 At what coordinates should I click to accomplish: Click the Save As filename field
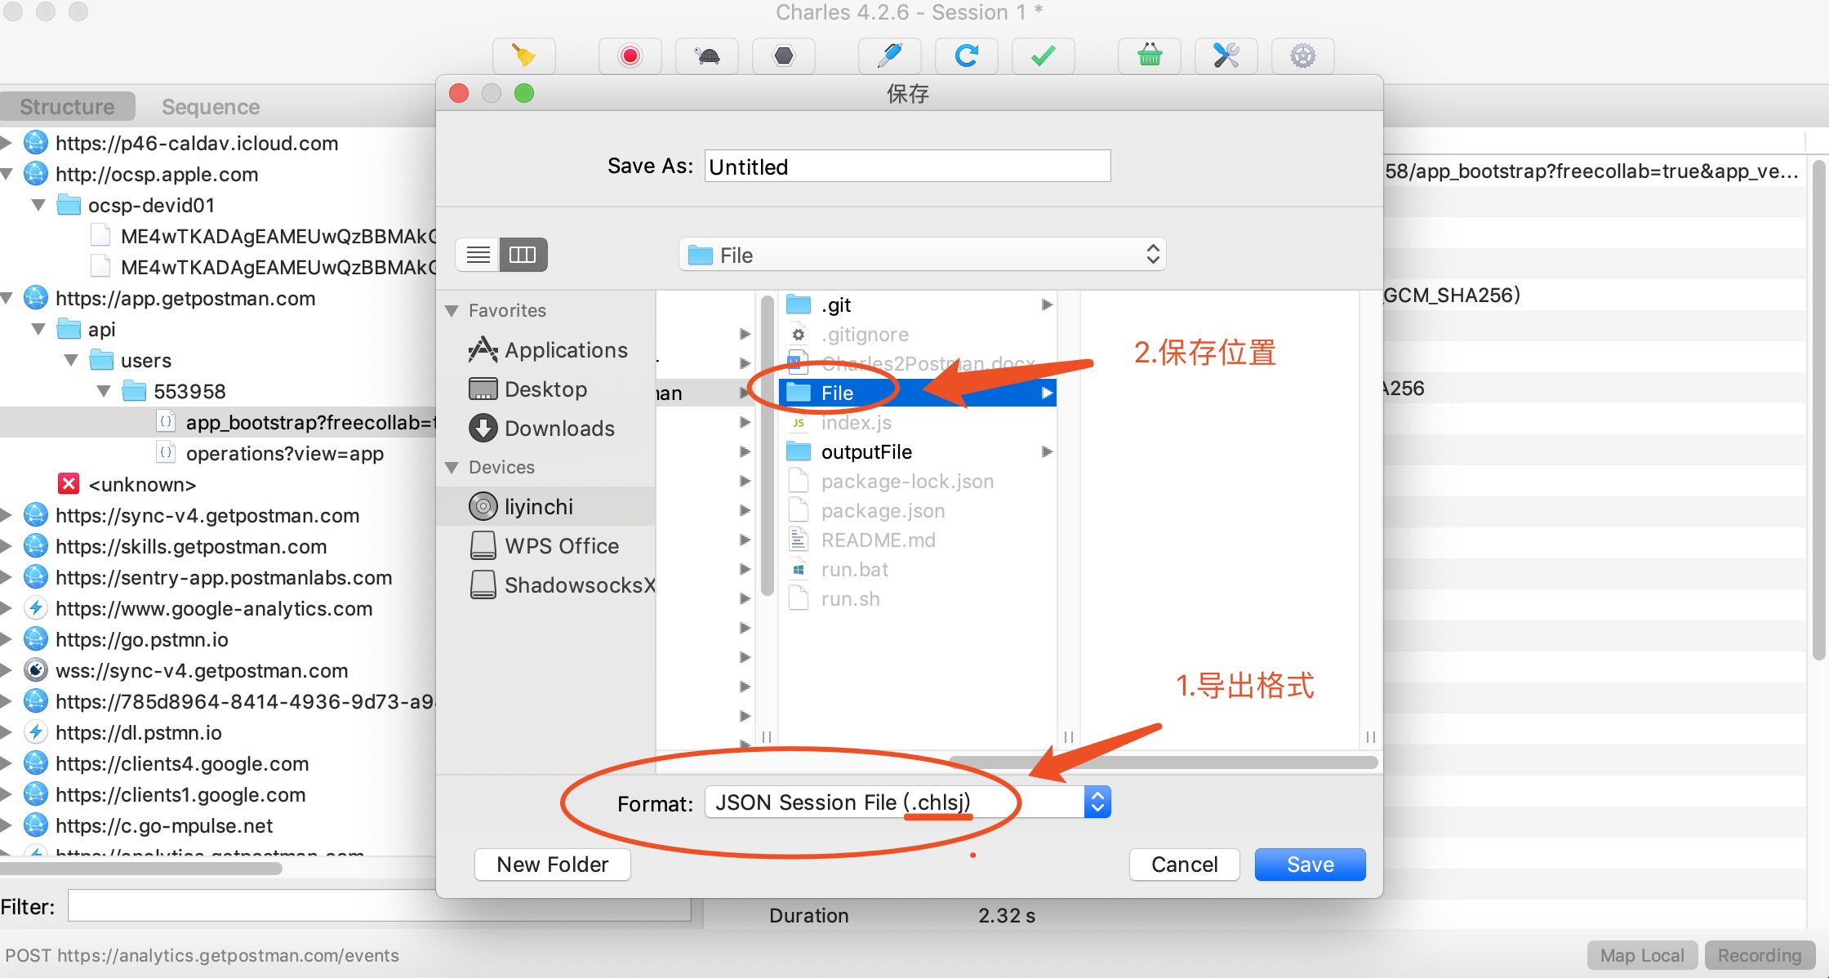click(906, 167)
